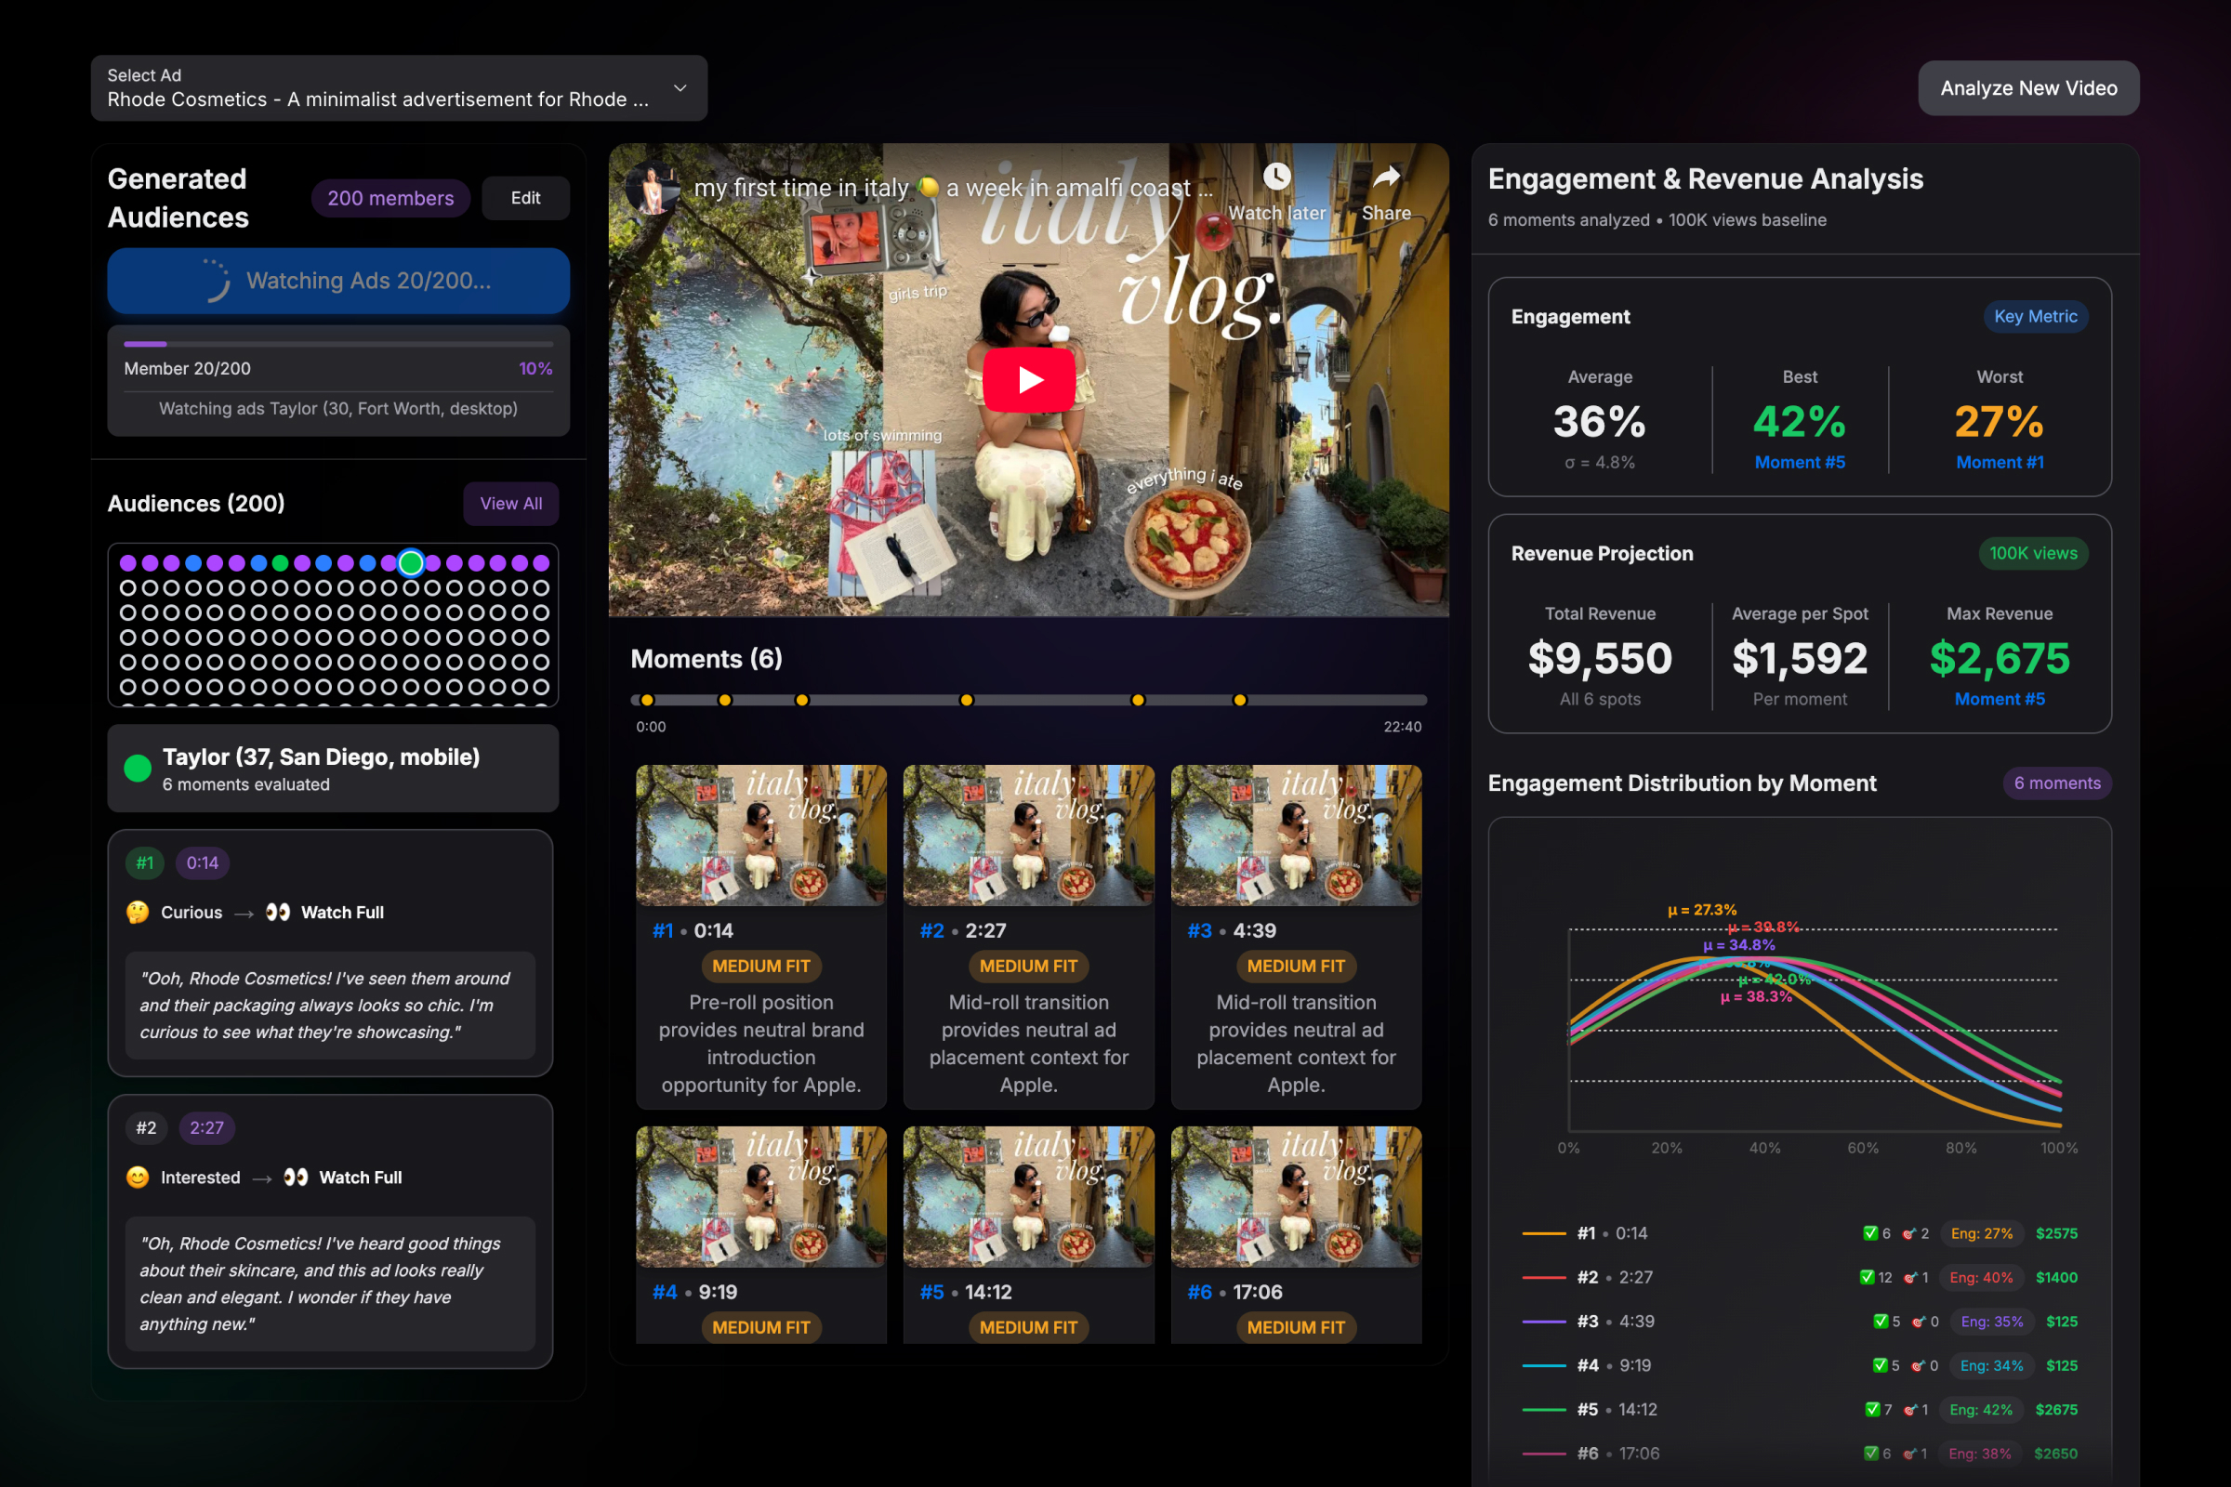Click the Watch later clock icon
The width and height of the screenshot is (2231, 1487).
tap(1276, 177)
